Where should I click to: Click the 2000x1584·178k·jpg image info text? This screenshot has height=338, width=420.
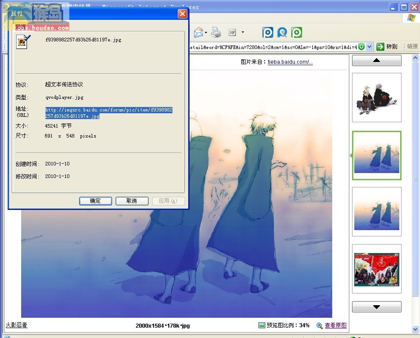click(x=163, y=326)
